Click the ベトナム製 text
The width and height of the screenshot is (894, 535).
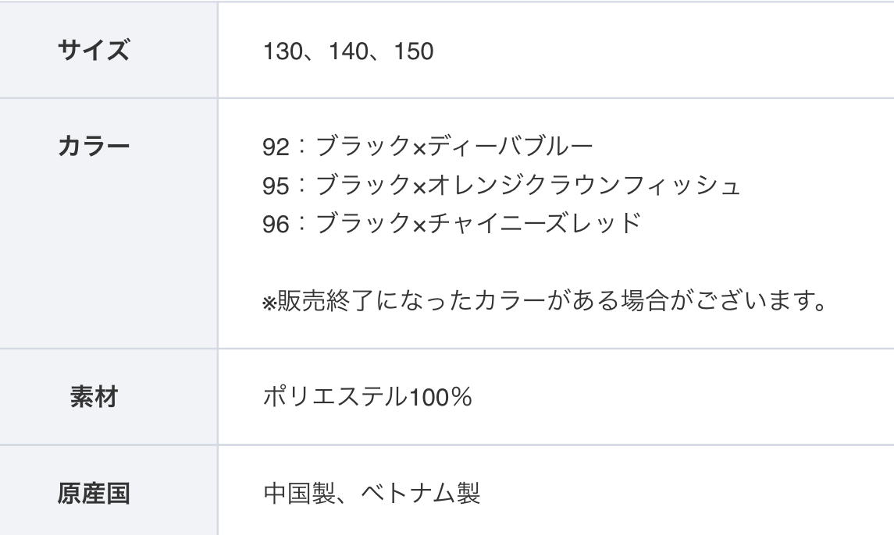tap(421, 494)
